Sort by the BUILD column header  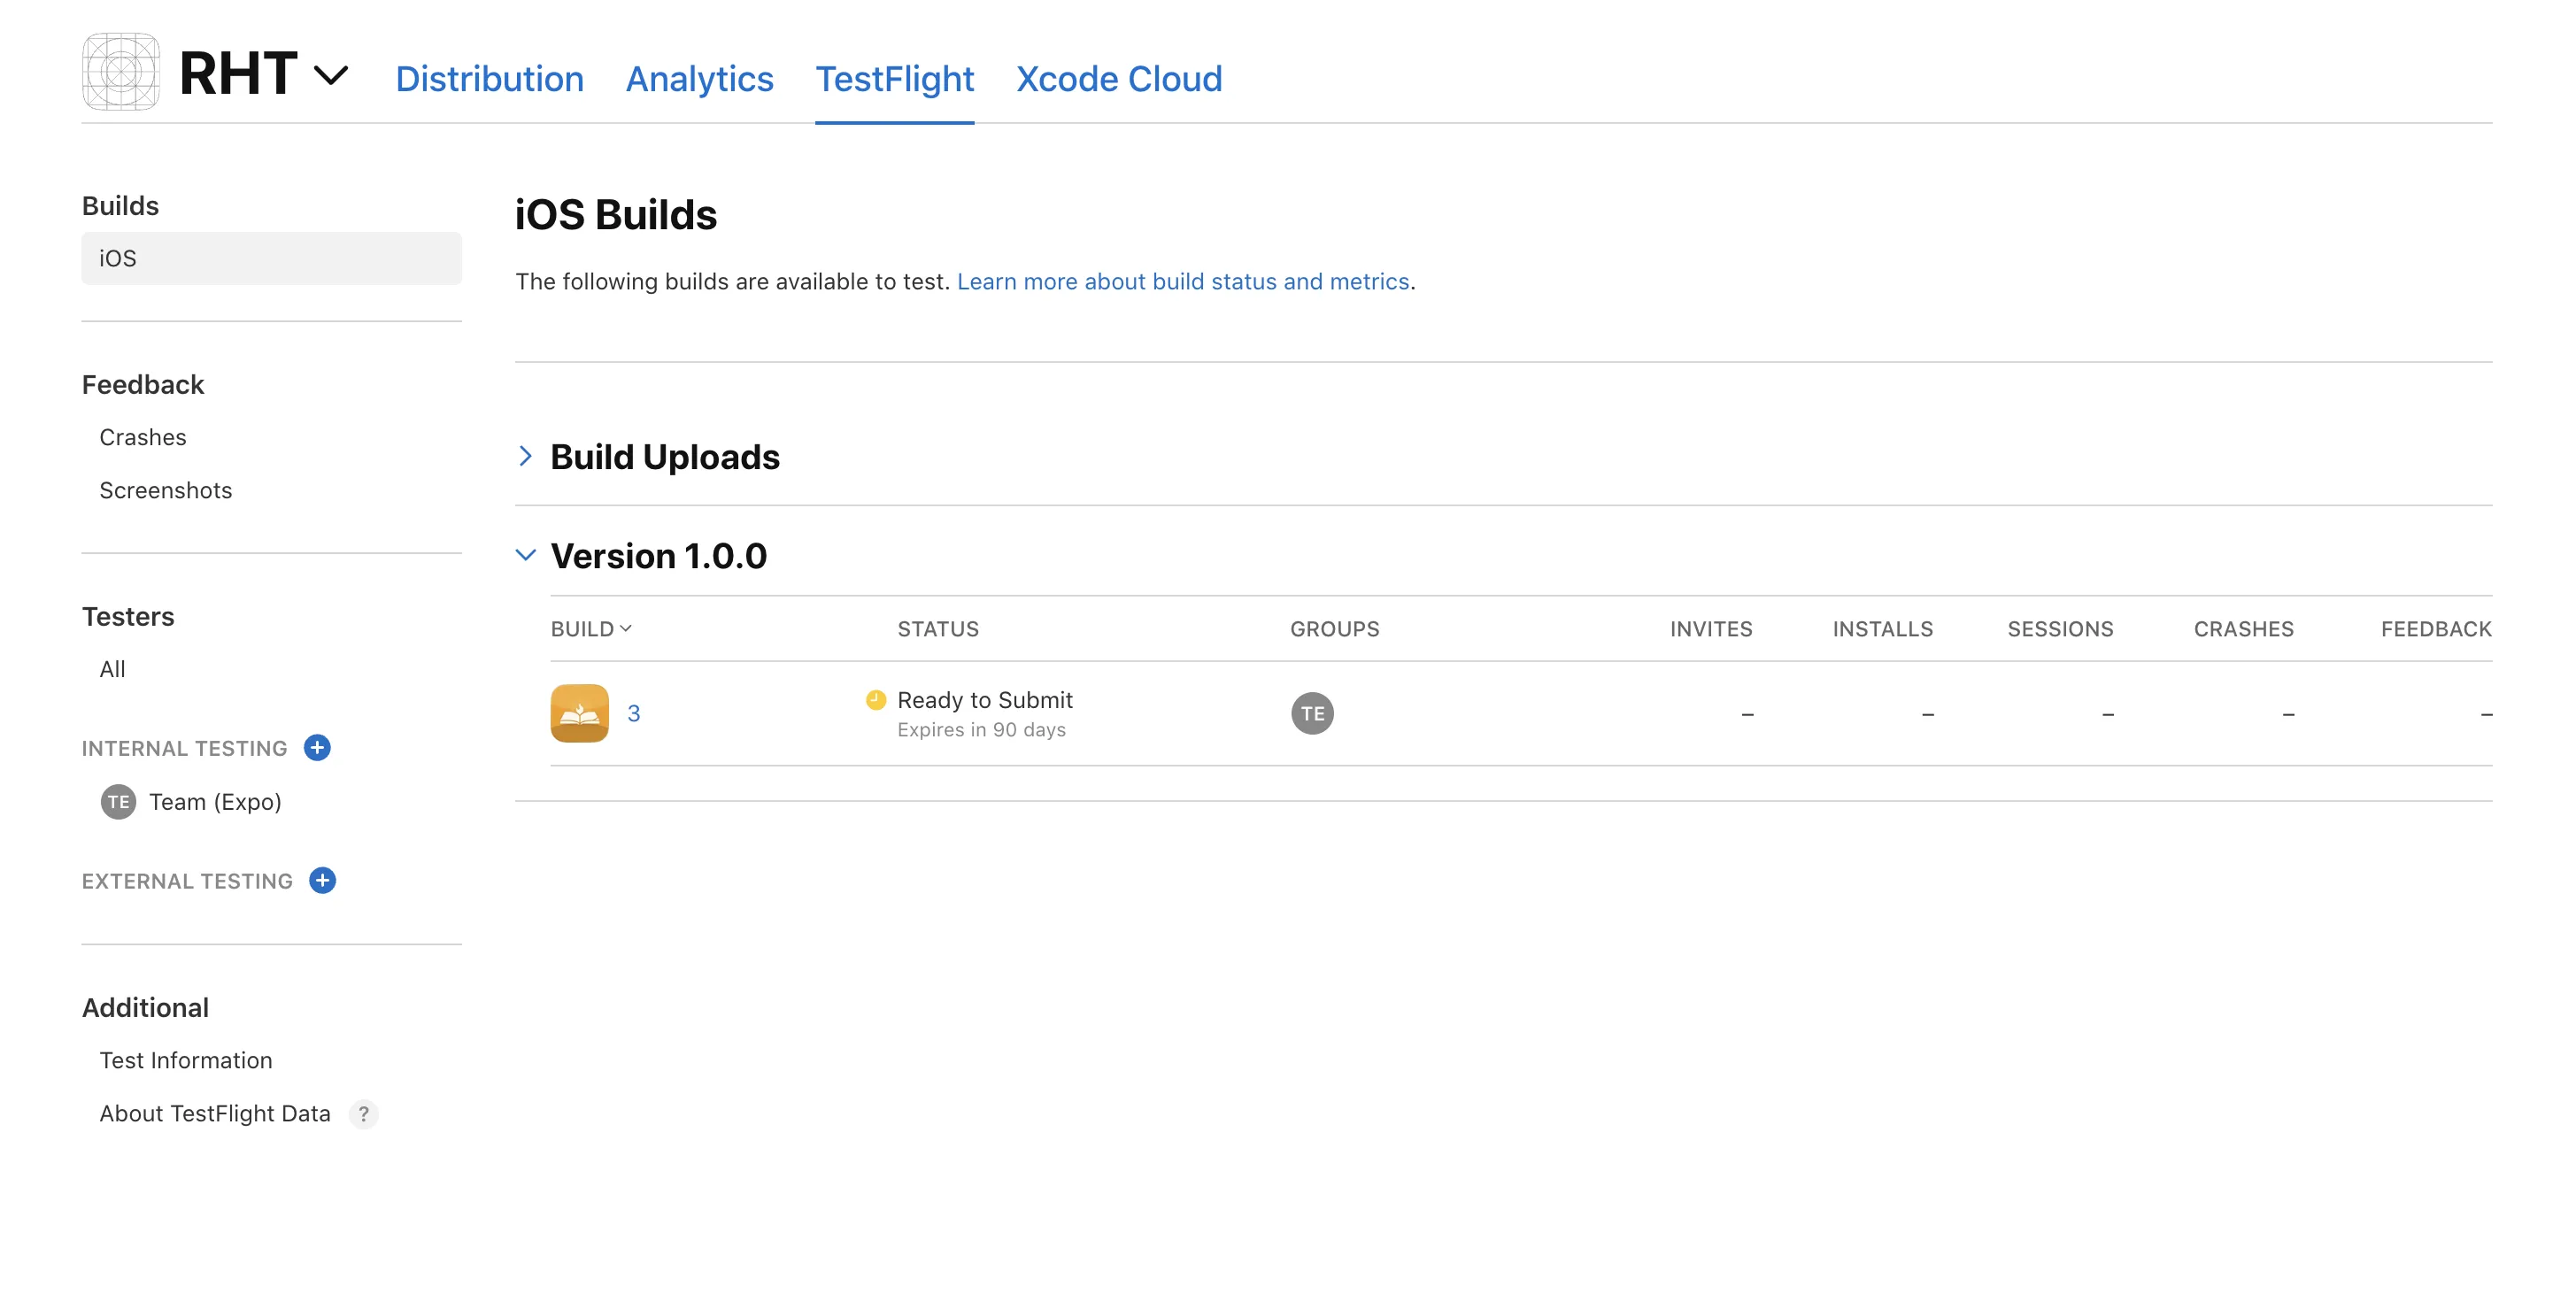pyautogui.click(x=591, y=629)
